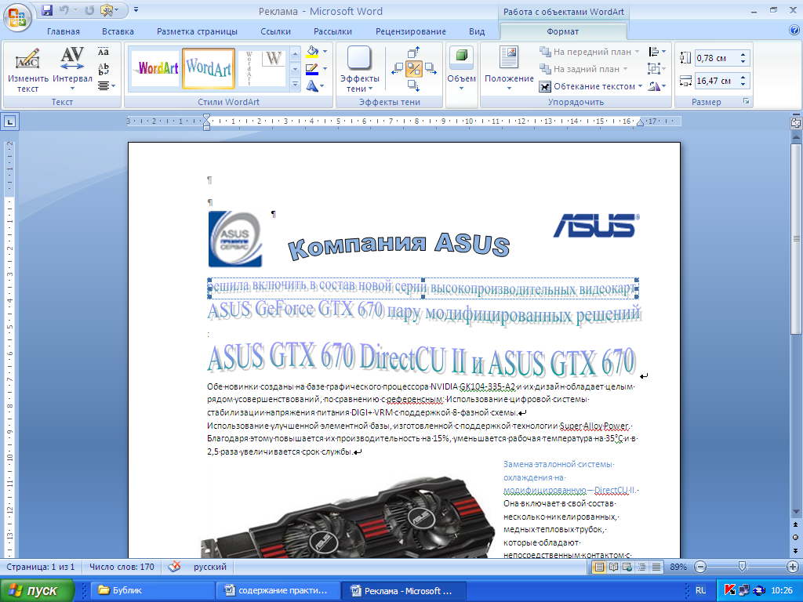Open the Положение dropdown
Screen dimensions: 803x602
(x=509, y=69)
